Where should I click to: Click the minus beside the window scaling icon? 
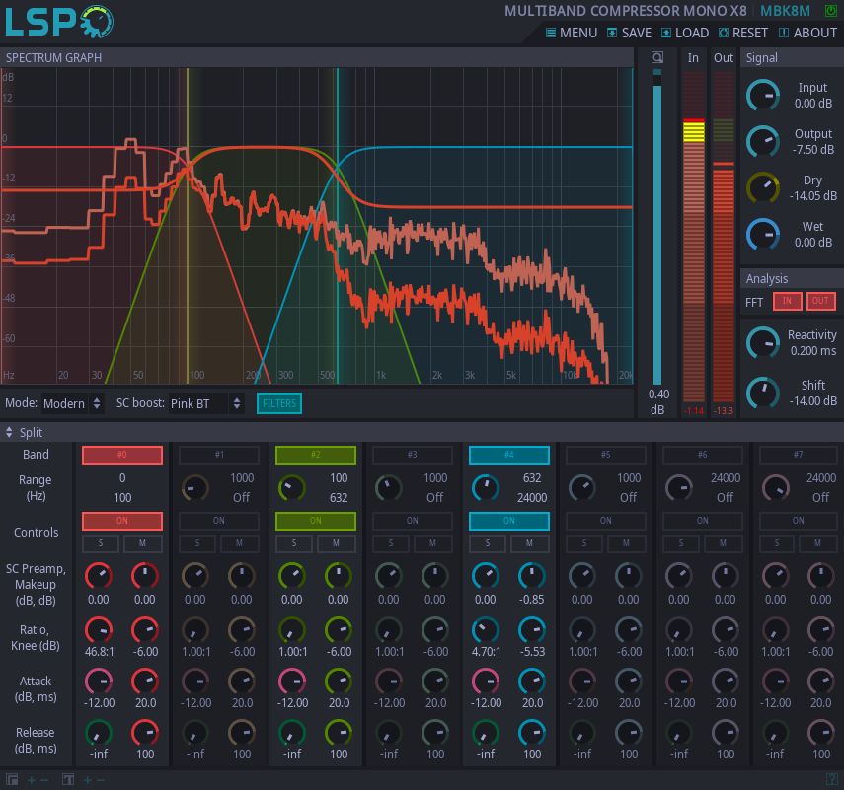(x=44, y=780)
